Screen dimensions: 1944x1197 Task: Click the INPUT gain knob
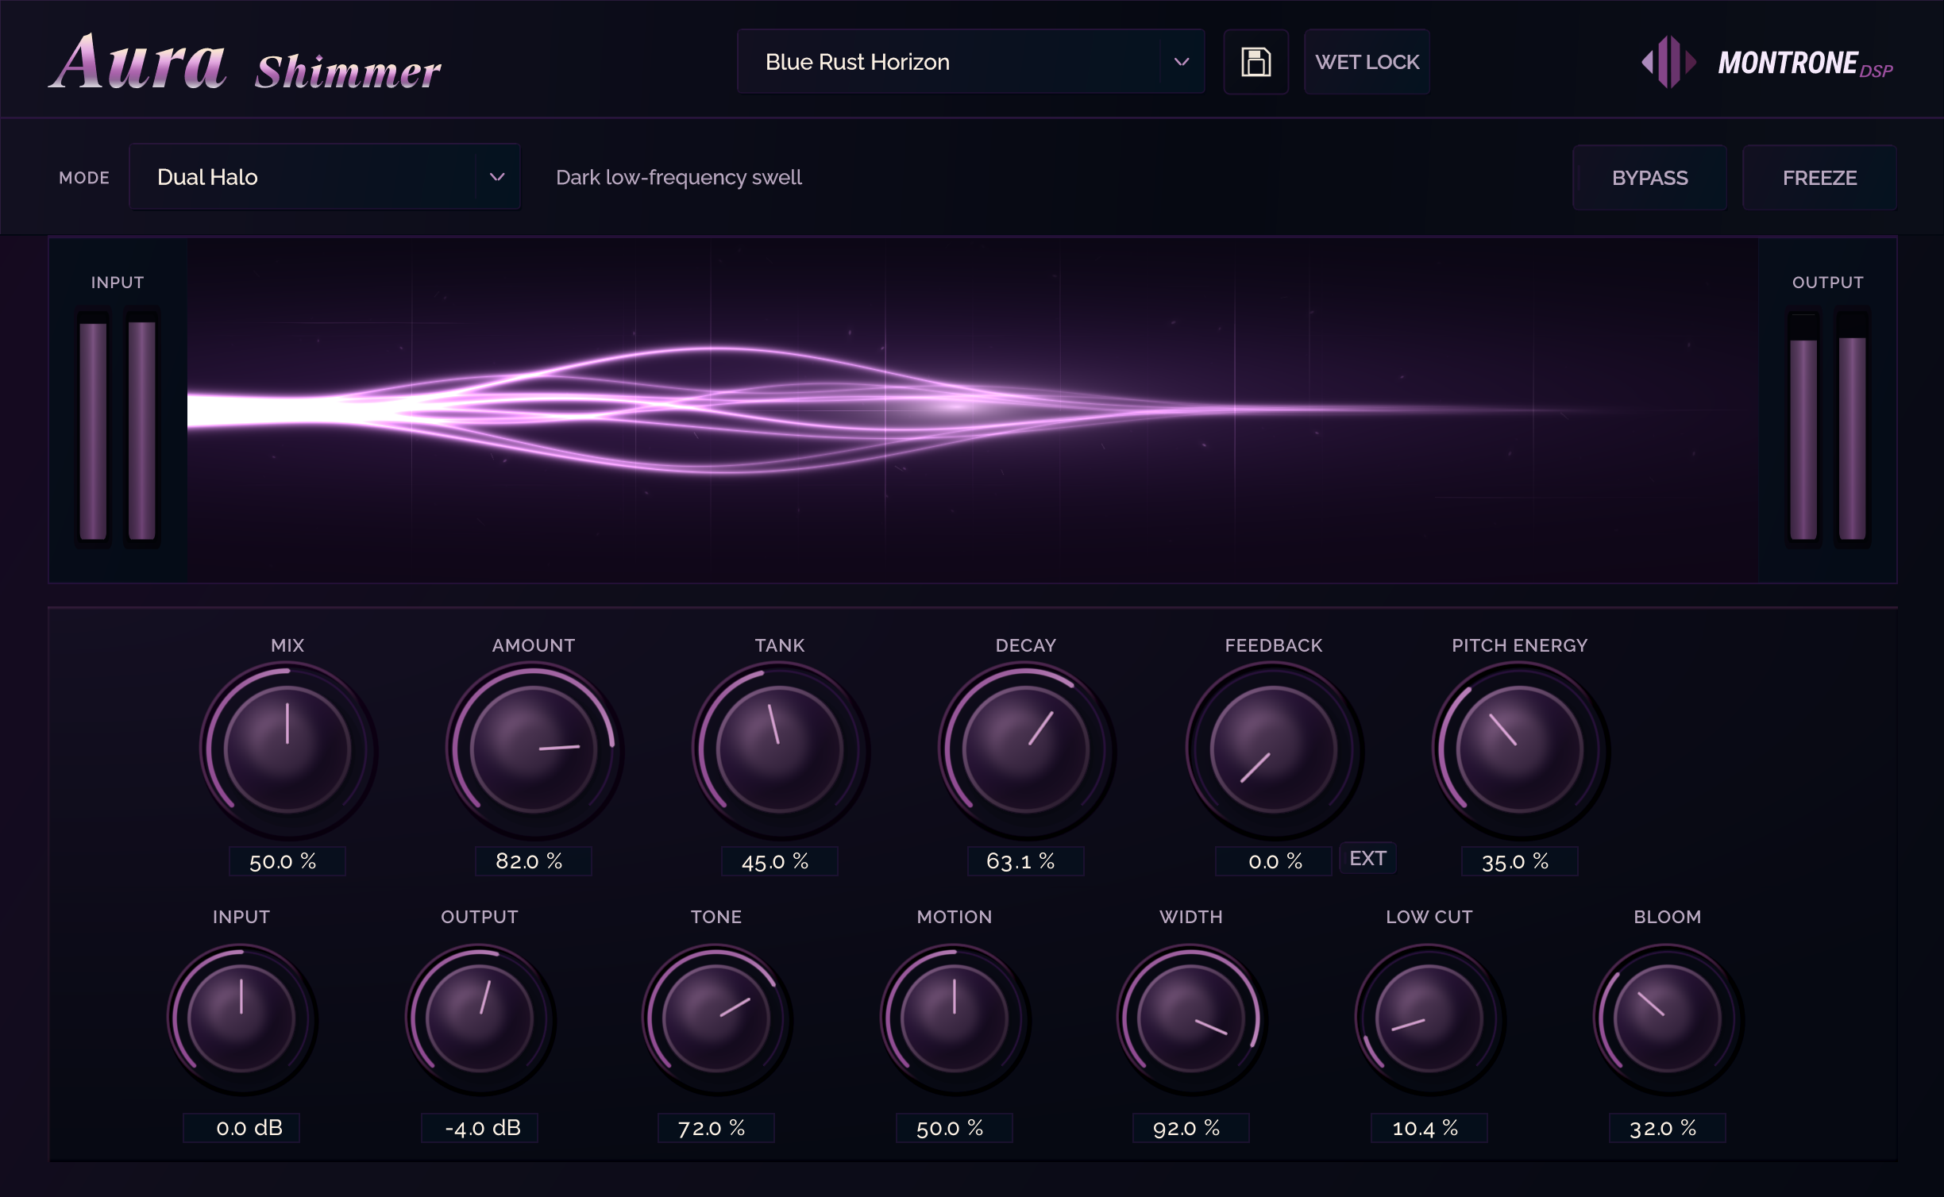click(x=241, y=1018)
